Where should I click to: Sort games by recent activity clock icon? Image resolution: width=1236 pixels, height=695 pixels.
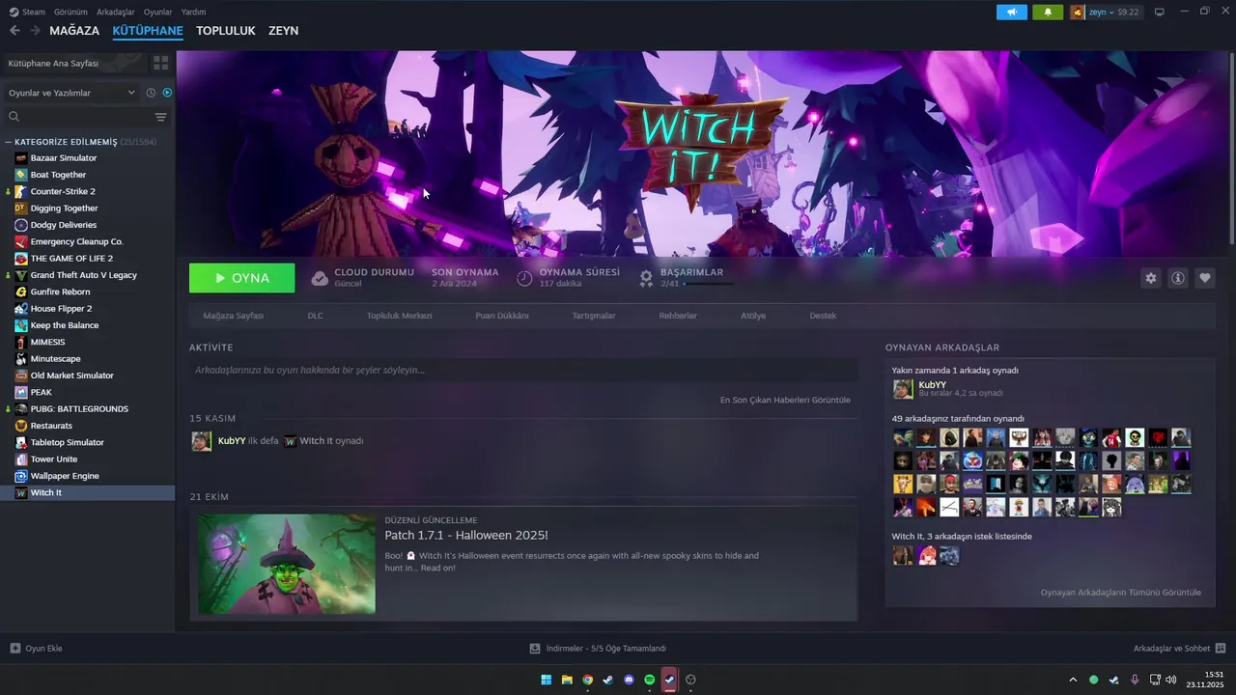click(x=151, y=93)
